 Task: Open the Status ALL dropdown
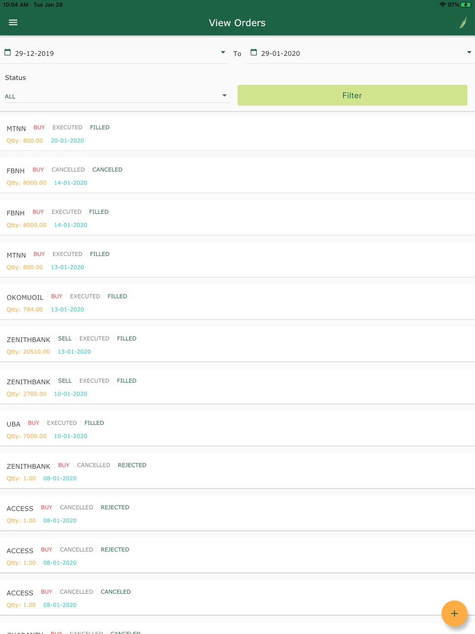[x=116, y=96]
